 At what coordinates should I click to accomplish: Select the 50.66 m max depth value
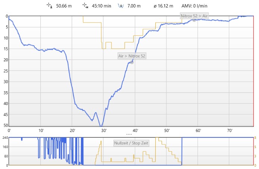64,6
